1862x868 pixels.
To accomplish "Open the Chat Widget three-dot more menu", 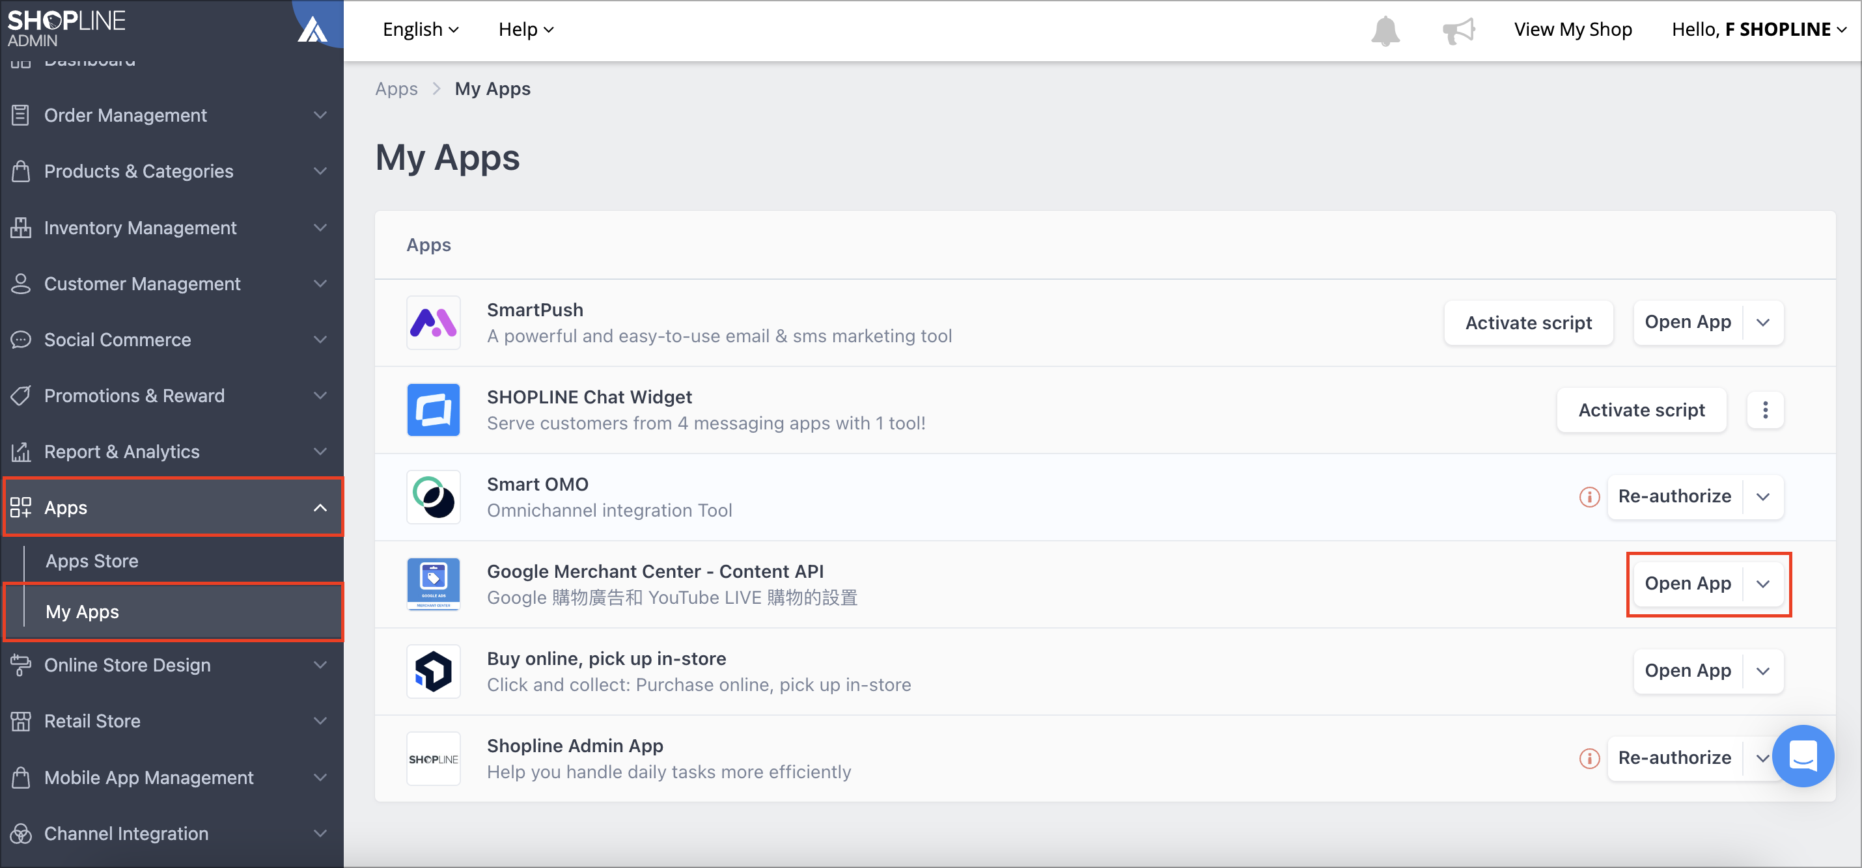I will pyautogui.click(x=1764, y=410).
